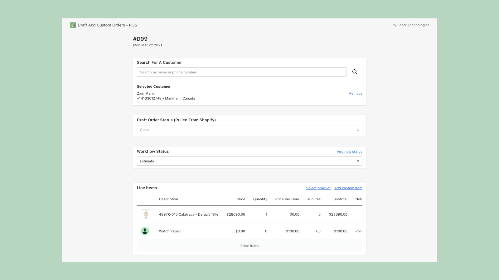This screenshot has height=280, width=499.
Task: Click the #D99 draft order number heading
Action: click(x=140, y=39)
